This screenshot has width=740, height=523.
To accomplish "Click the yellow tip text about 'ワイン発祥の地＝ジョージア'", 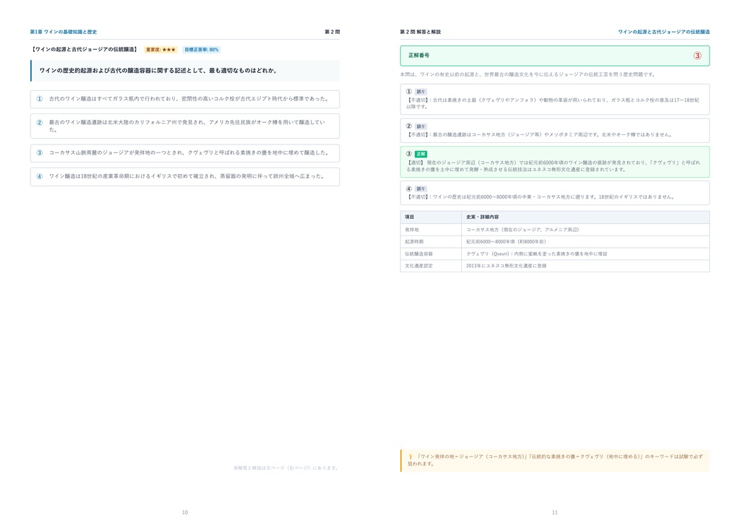I will pos(556,460).
